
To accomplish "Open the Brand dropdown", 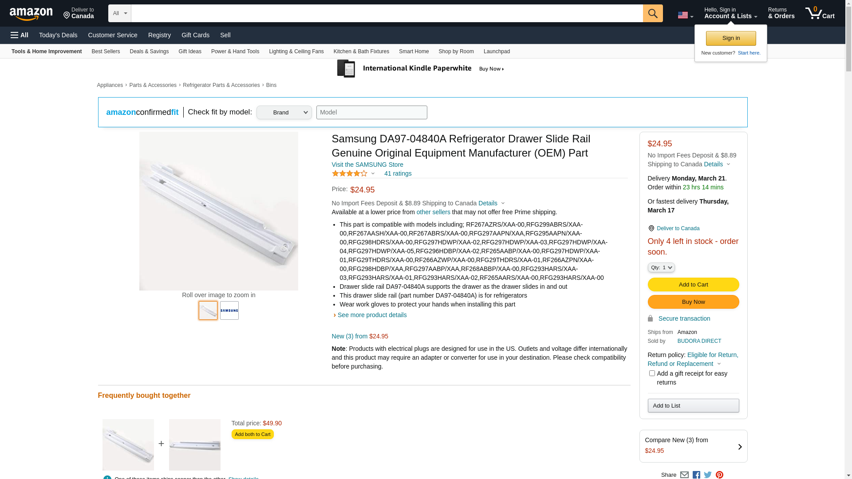I will click(284, 113).
